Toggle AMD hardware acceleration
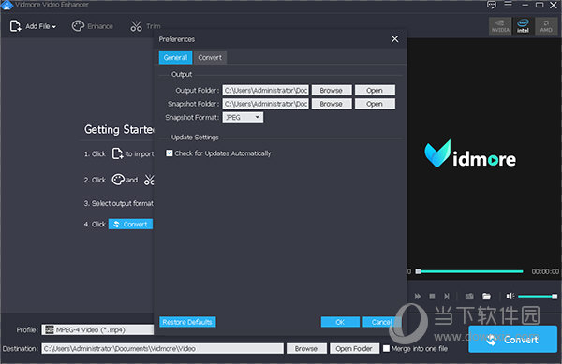This screenshot has height=364, width=562. 546,26
